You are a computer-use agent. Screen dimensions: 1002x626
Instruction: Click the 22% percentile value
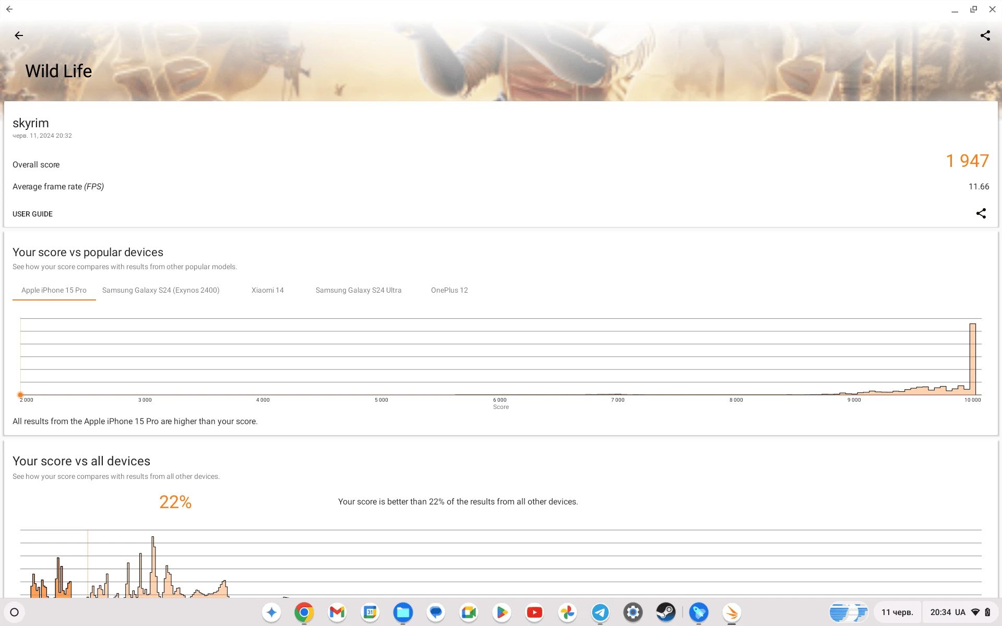(x=175, y=502)
